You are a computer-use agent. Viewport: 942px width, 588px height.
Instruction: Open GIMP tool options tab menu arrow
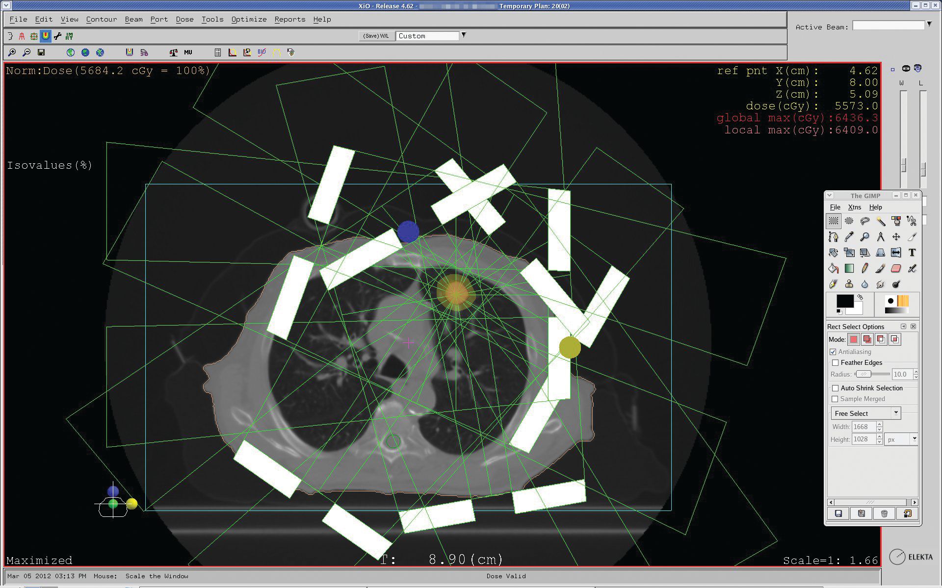click(x=904, y=327)
